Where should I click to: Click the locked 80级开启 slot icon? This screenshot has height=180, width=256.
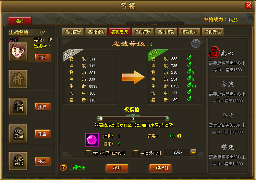[18, 161]
